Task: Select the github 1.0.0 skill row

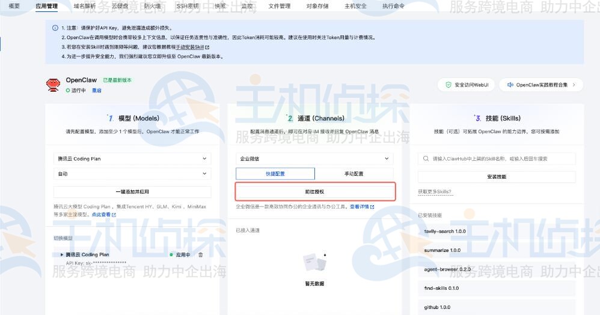Action: pos(497,307)
